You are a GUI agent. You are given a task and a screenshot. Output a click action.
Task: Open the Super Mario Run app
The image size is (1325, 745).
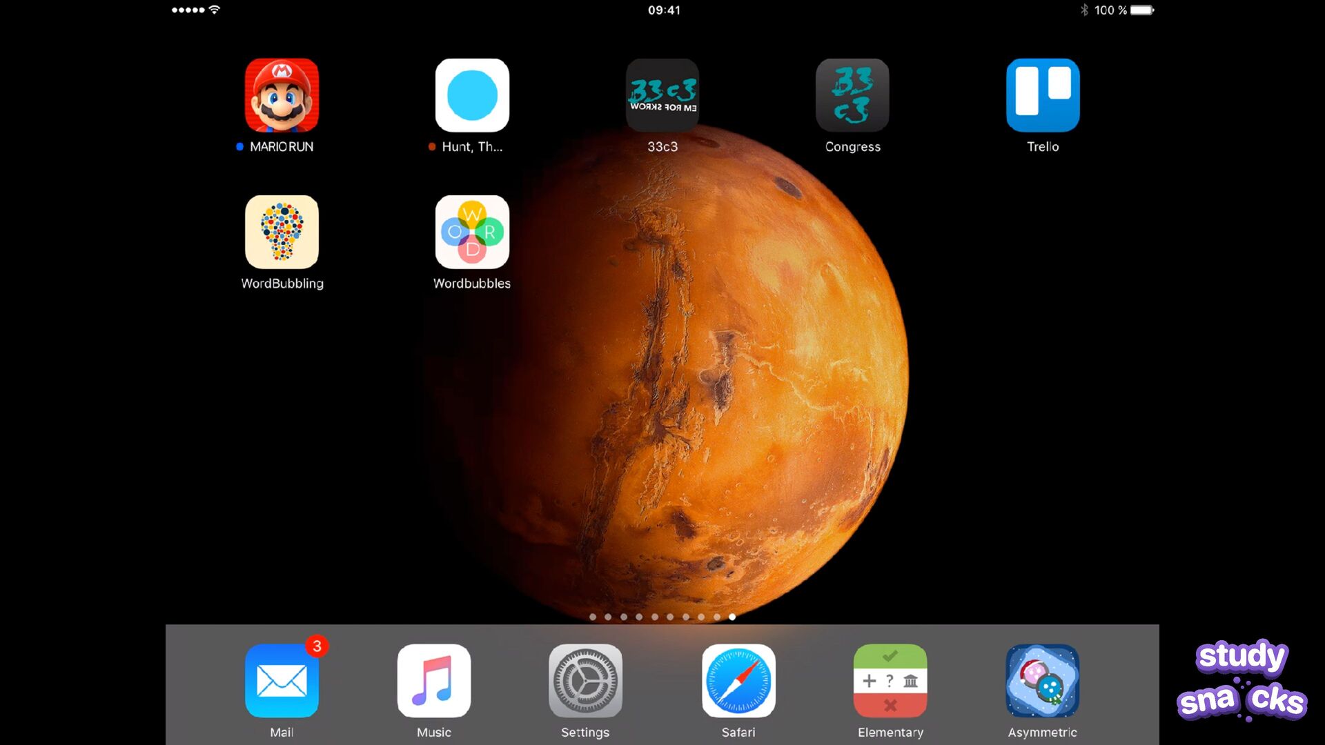pyautogui.click(x=282, y=95)
